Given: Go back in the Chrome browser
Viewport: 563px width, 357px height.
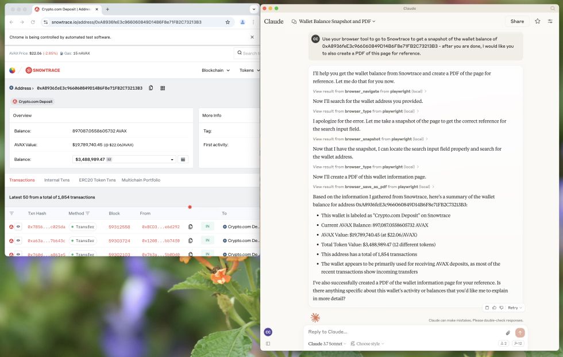Looking at the screenshot, I should (x=11, y=22).
